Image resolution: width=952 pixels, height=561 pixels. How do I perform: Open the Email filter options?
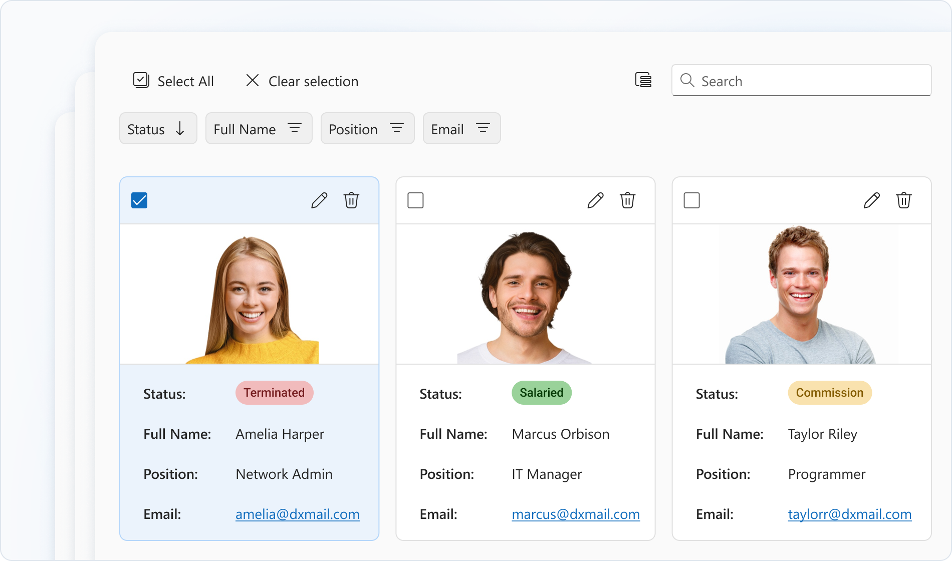pyautogui.click(x=482, y=129)
